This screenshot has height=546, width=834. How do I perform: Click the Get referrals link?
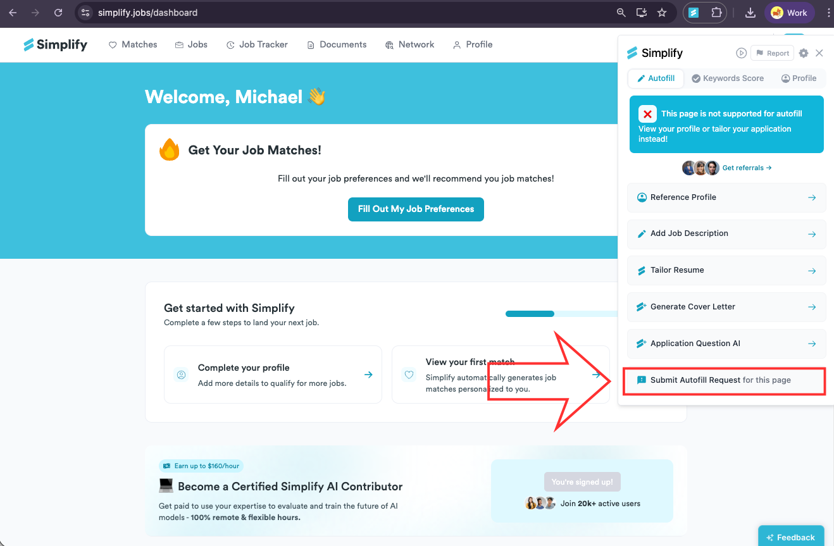pyautogui.click(x=747, y=168)
